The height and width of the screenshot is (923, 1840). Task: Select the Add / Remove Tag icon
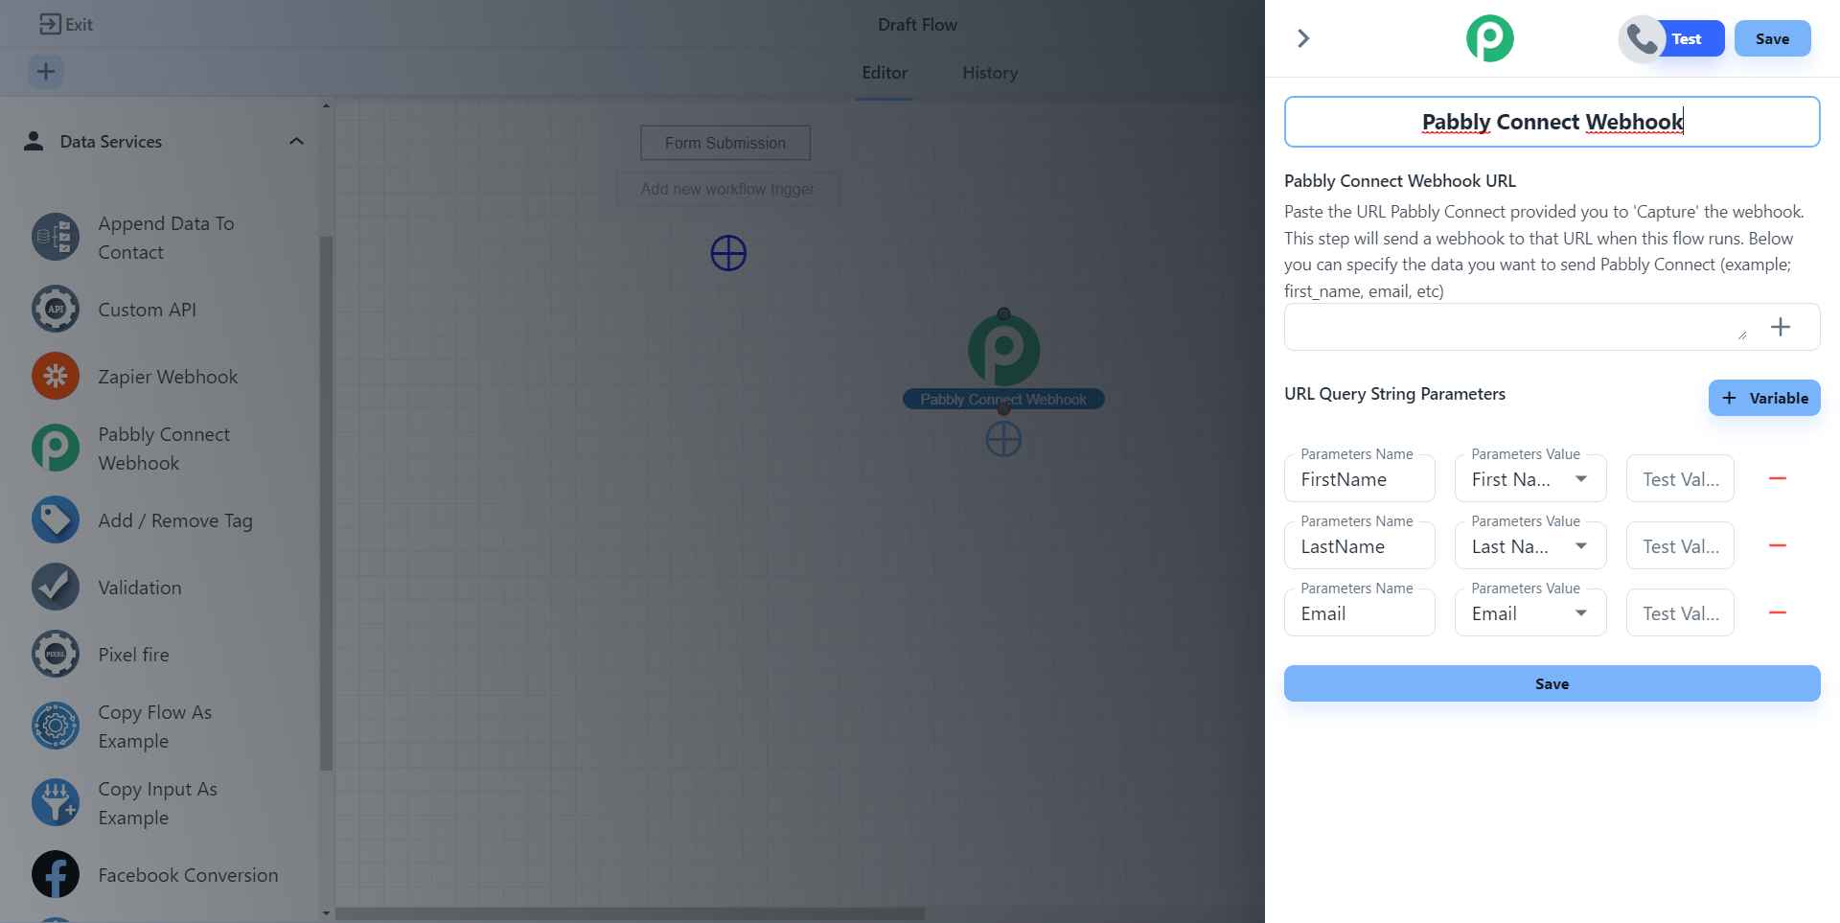(x=56, y=519)
